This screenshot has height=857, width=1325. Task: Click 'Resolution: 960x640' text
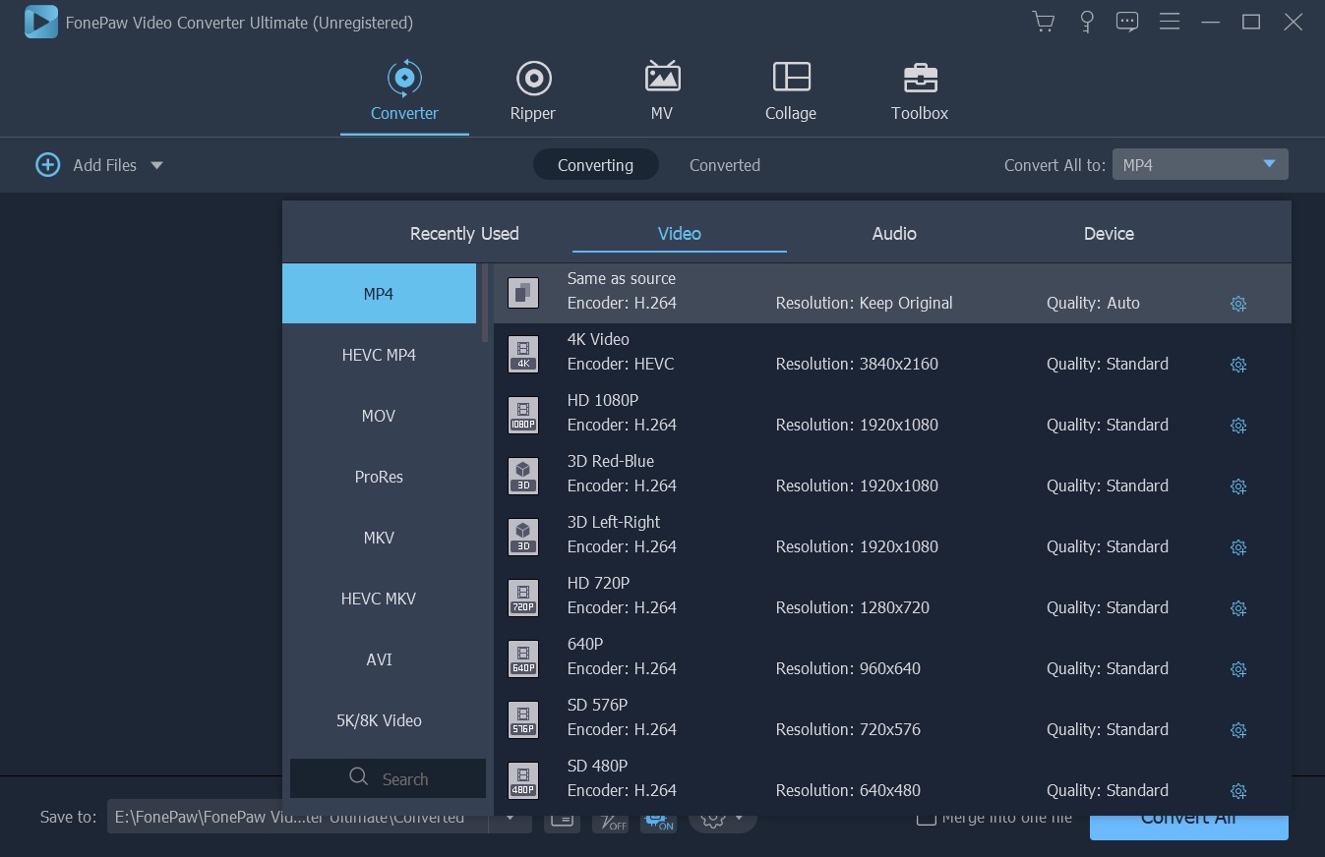click(848, 668)
